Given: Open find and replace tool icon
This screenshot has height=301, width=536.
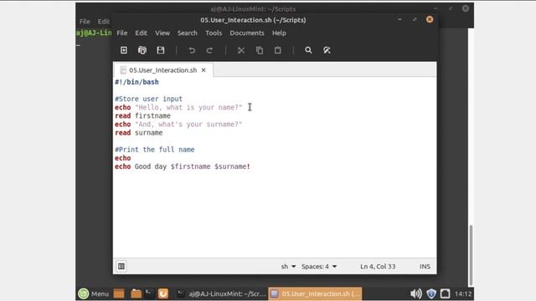Looking at the screenshot, I should 327,50.
